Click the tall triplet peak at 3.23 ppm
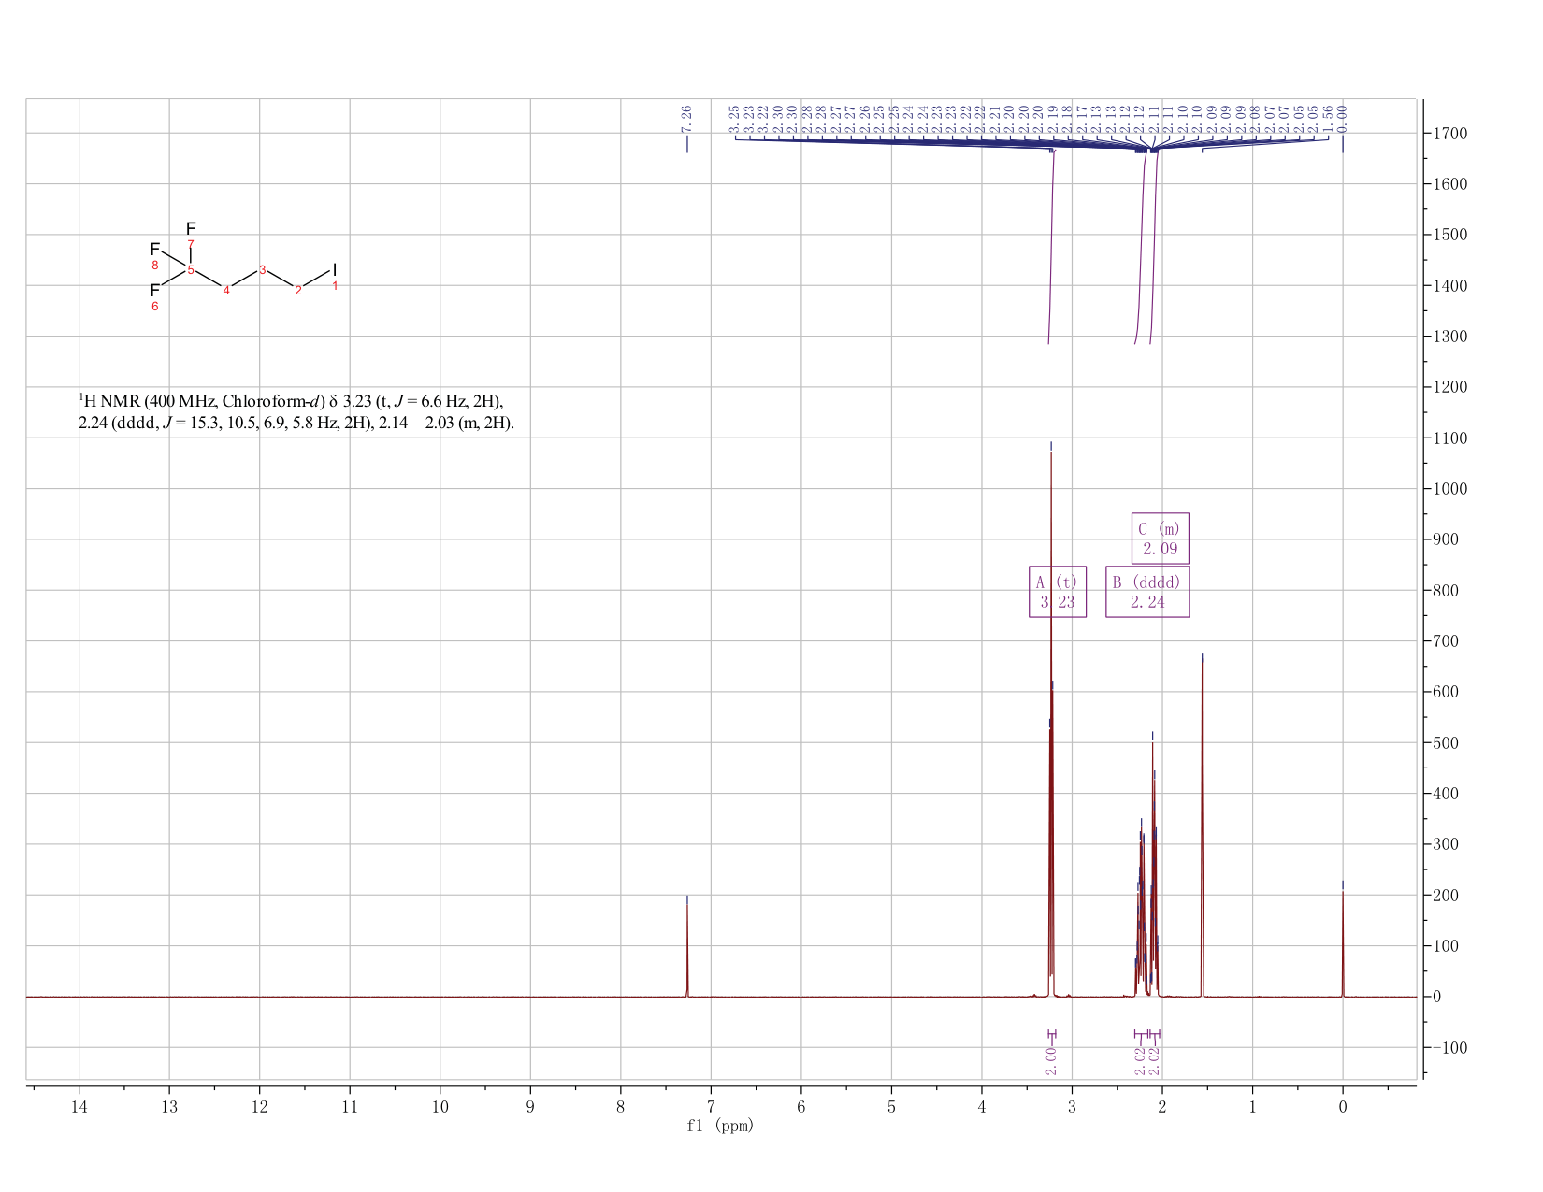Image resolution: width=1543 pixels, height=1192 pixels. [x=1051, y=725]
